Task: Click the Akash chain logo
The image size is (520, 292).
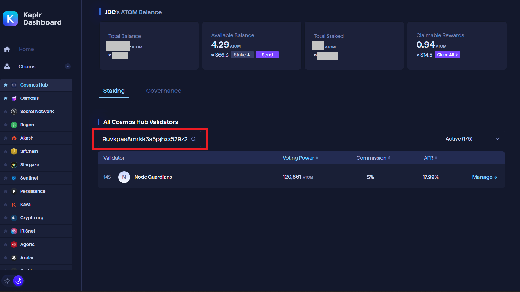Action: point(14,138)
